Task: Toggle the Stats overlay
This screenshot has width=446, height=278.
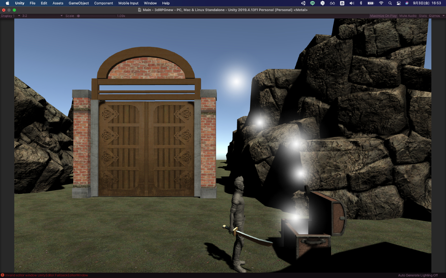Action: [x=423, y=16]
